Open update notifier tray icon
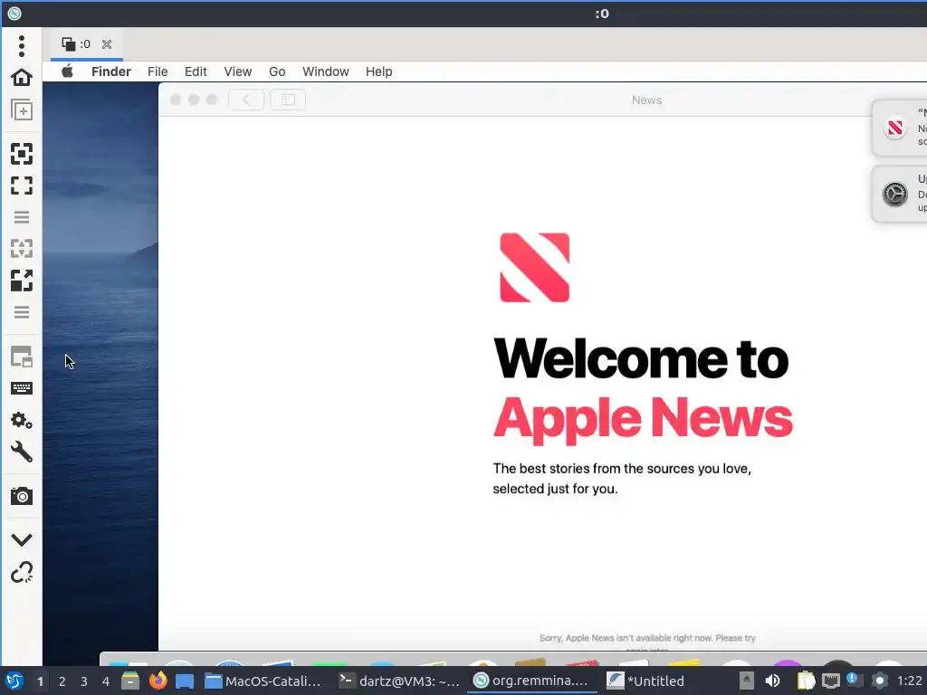 pos(855,680)
